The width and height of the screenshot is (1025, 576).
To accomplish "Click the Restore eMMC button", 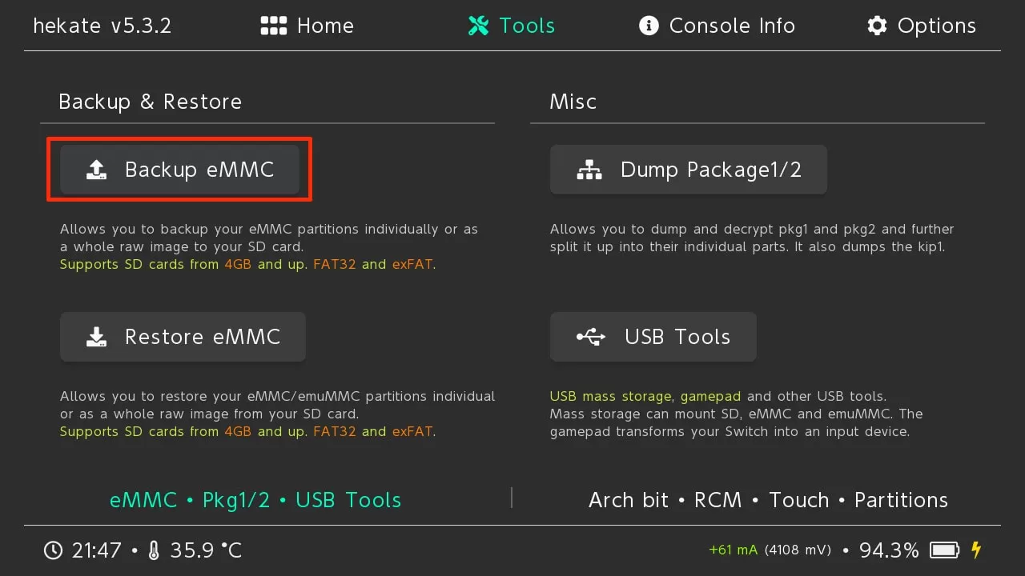I will 183,337.
